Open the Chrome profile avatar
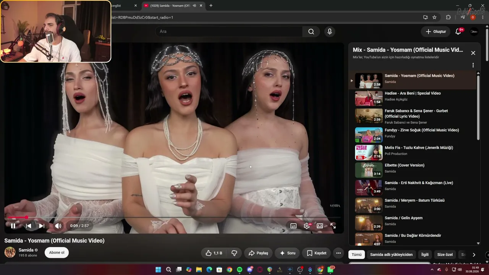Screen dimensions: 489x275 click(x=473, y=17)
